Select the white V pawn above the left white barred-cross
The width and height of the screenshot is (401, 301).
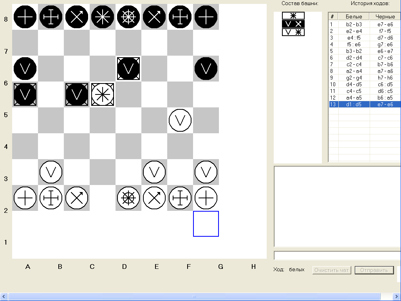point(51,172)
